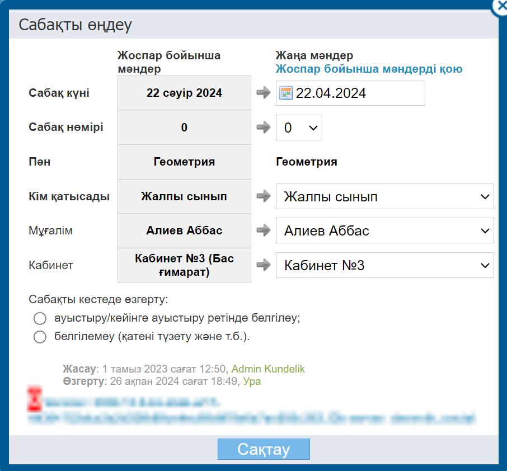Click arrow icon in the Кабинет row

click(263, 265)
